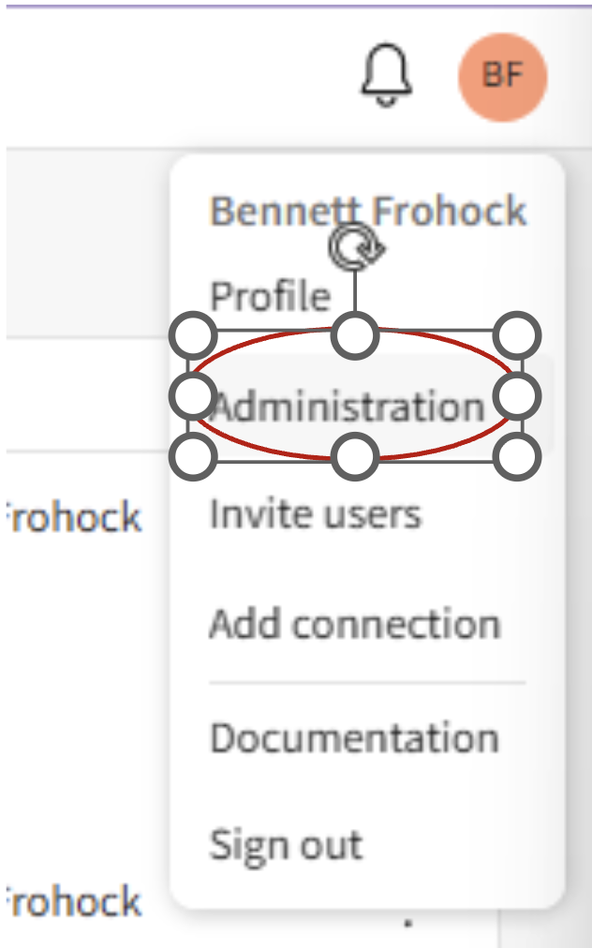592x948 pixels.
Task: Select the middle-right resize handle of the ellipse
Action: (518, 396)
